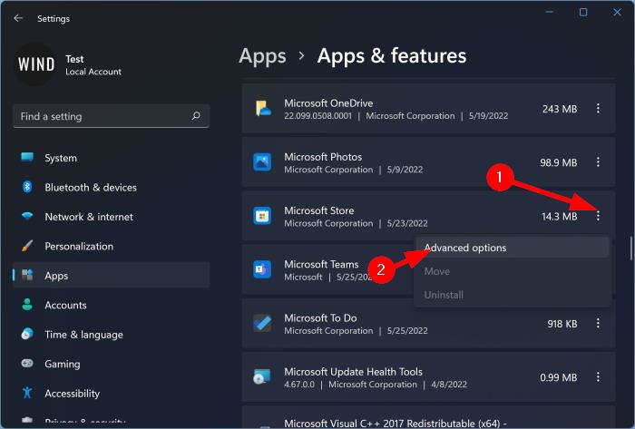Open three-dot menu for Microsoft To Do
The width and height of the screenshot is (635, 429).
(x=598, y=324)
